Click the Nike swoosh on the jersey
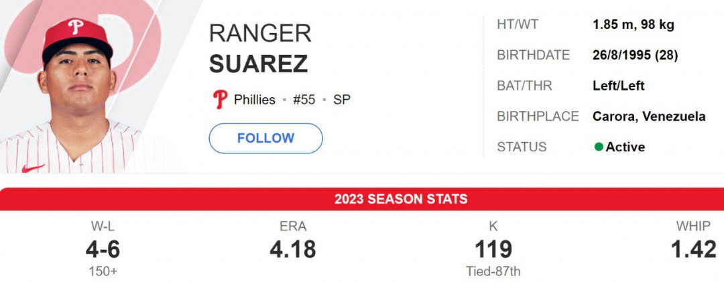Image resolution: width=724 pixels, height=282 pixels. click(34, 168)
